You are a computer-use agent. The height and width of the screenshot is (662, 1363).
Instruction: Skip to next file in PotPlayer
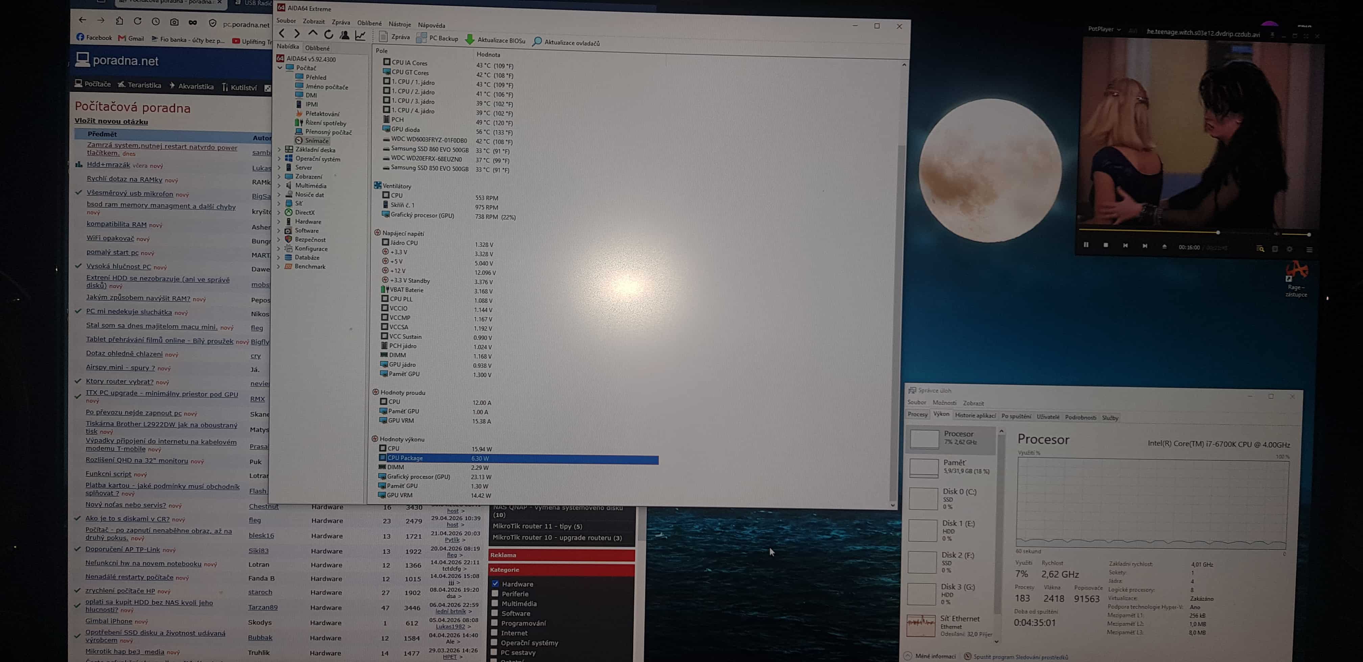pos(1145,246)
